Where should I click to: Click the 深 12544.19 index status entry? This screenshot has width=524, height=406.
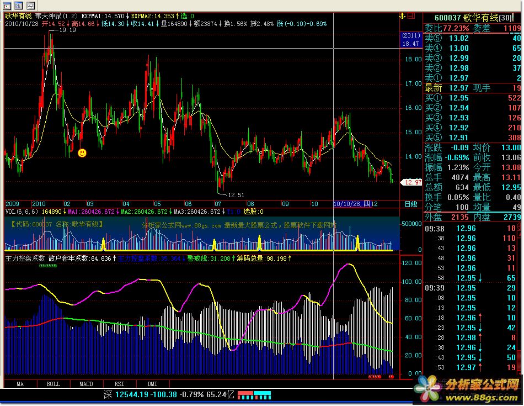[169, 394]
